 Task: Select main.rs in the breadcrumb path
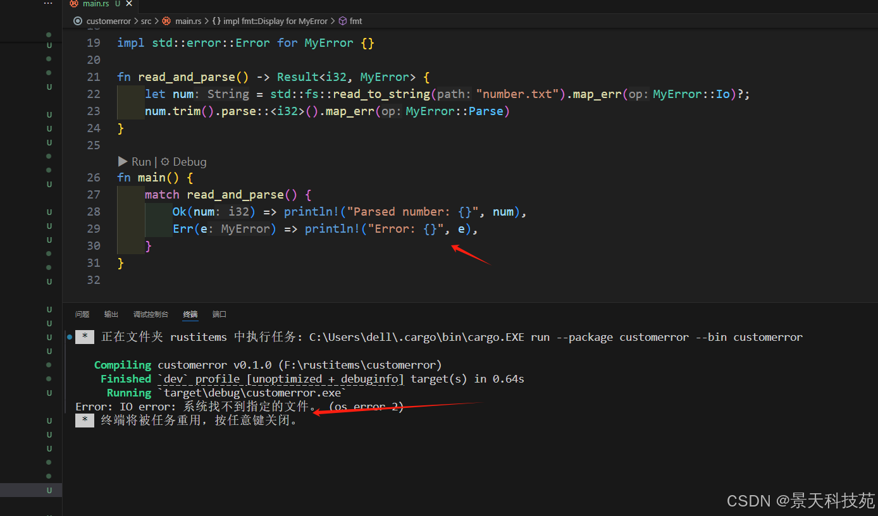point(188,21)
